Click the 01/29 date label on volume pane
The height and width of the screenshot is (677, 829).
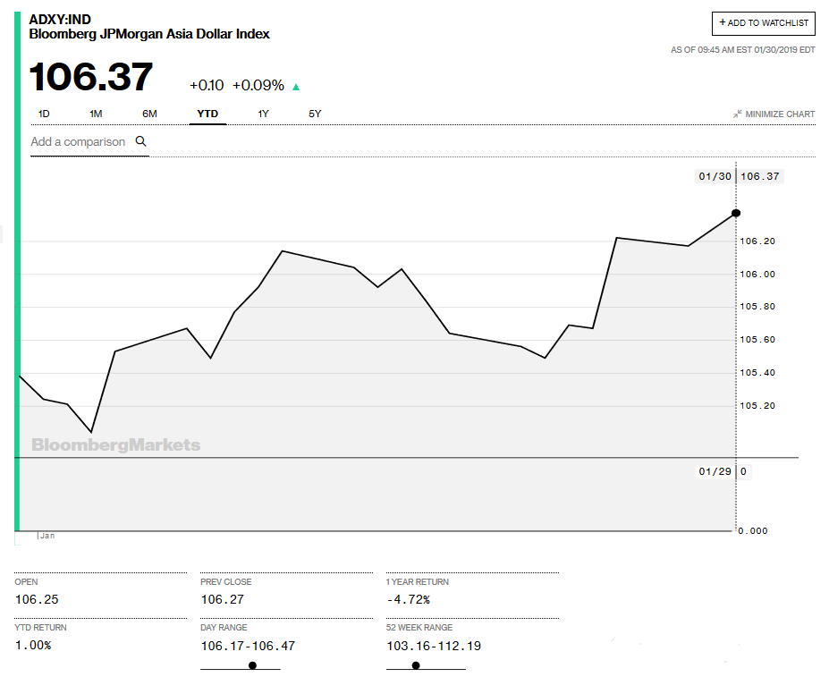715,471
